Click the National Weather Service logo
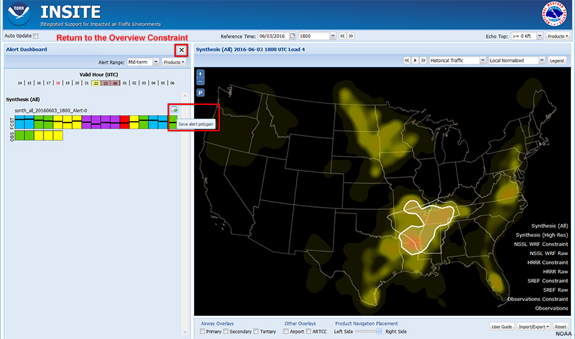The image size is (575, 339). click(x=555, y=15)
